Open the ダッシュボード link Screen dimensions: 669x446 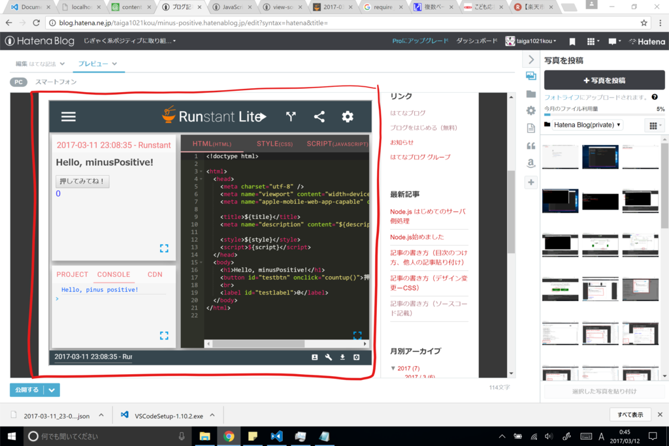pos(476,41)
